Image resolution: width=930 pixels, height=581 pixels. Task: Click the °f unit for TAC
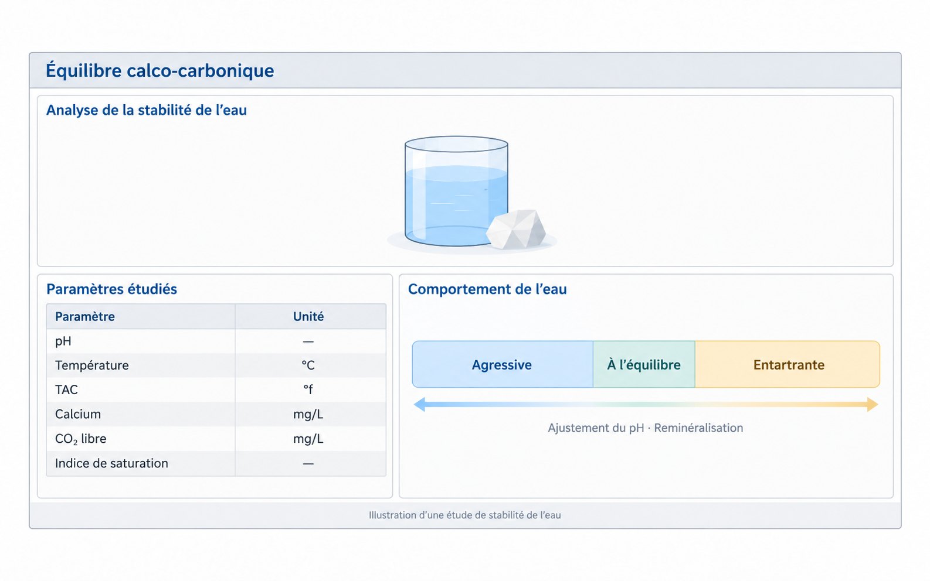308,389
